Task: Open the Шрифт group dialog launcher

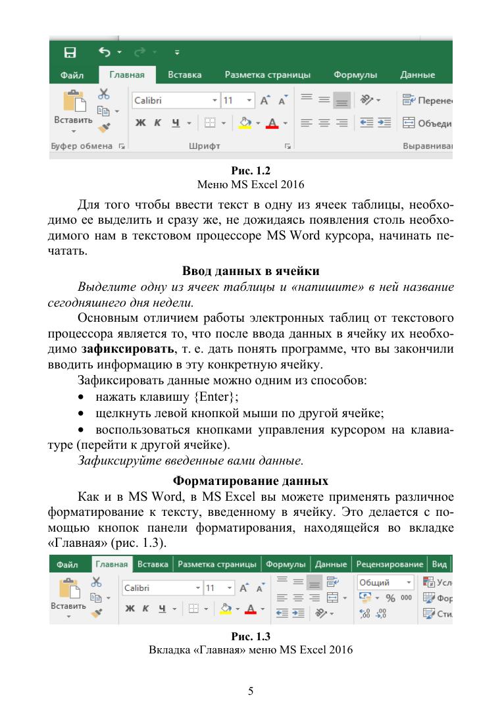Action: [x=288, y=145]
